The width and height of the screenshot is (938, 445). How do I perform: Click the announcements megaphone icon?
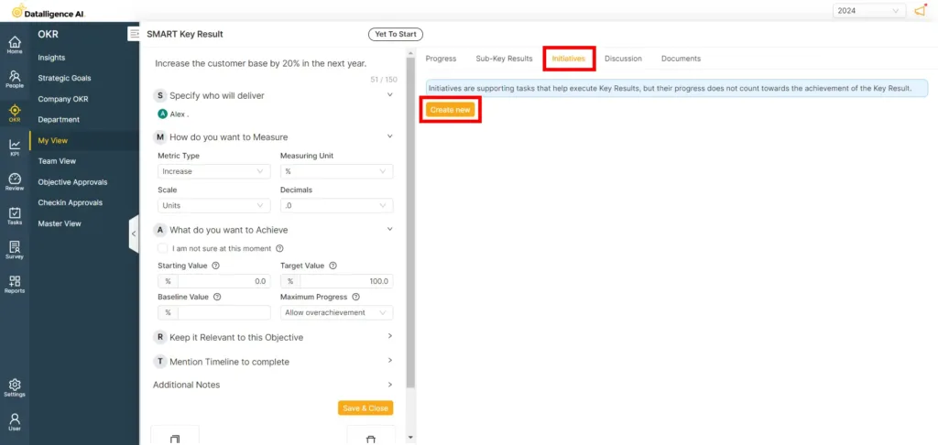coord(920,11)
